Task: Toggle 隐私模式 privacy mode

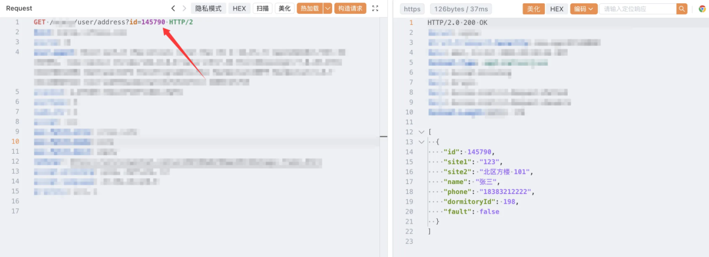Action: tap(209, 9)
